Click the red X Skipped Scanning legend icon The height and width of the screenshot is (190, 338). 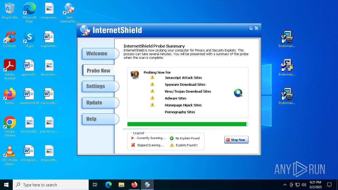133,145
